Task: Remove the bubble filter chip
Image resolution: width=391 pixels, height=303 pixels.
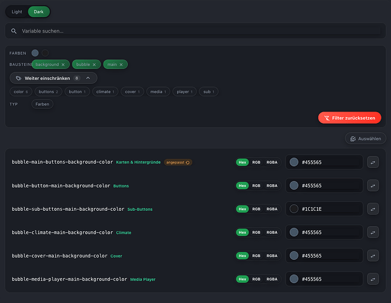Action: 94,64
